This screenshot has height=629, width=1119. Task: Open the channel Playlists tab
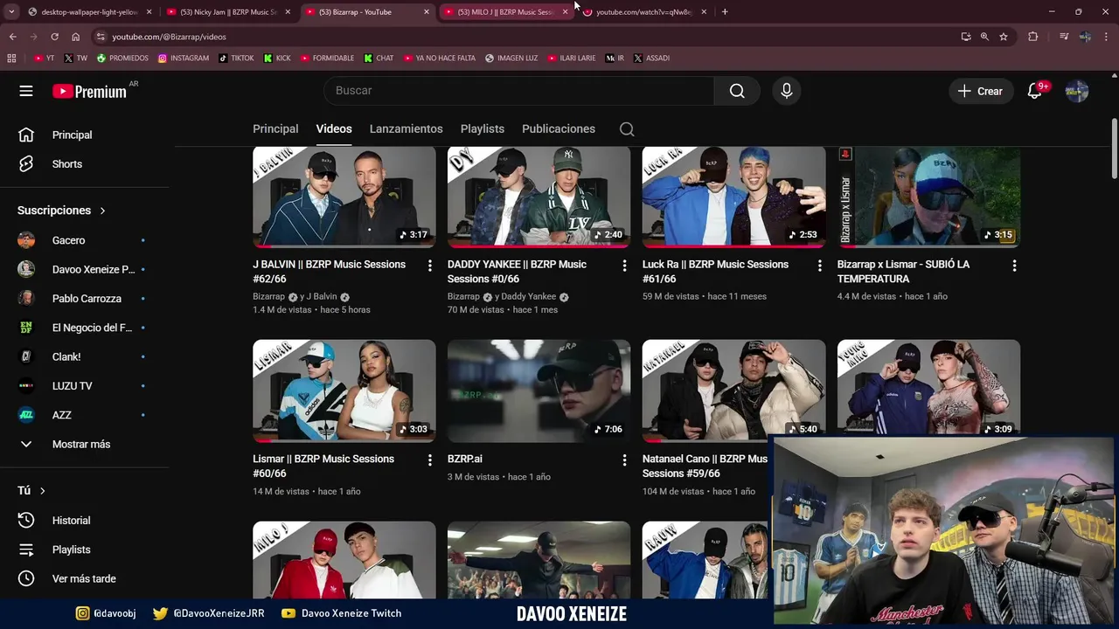(x=482, y=129)
